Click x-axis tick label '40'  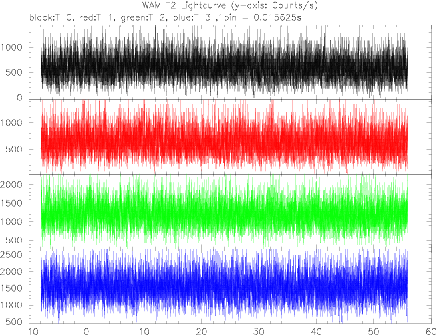pos(317,332)
